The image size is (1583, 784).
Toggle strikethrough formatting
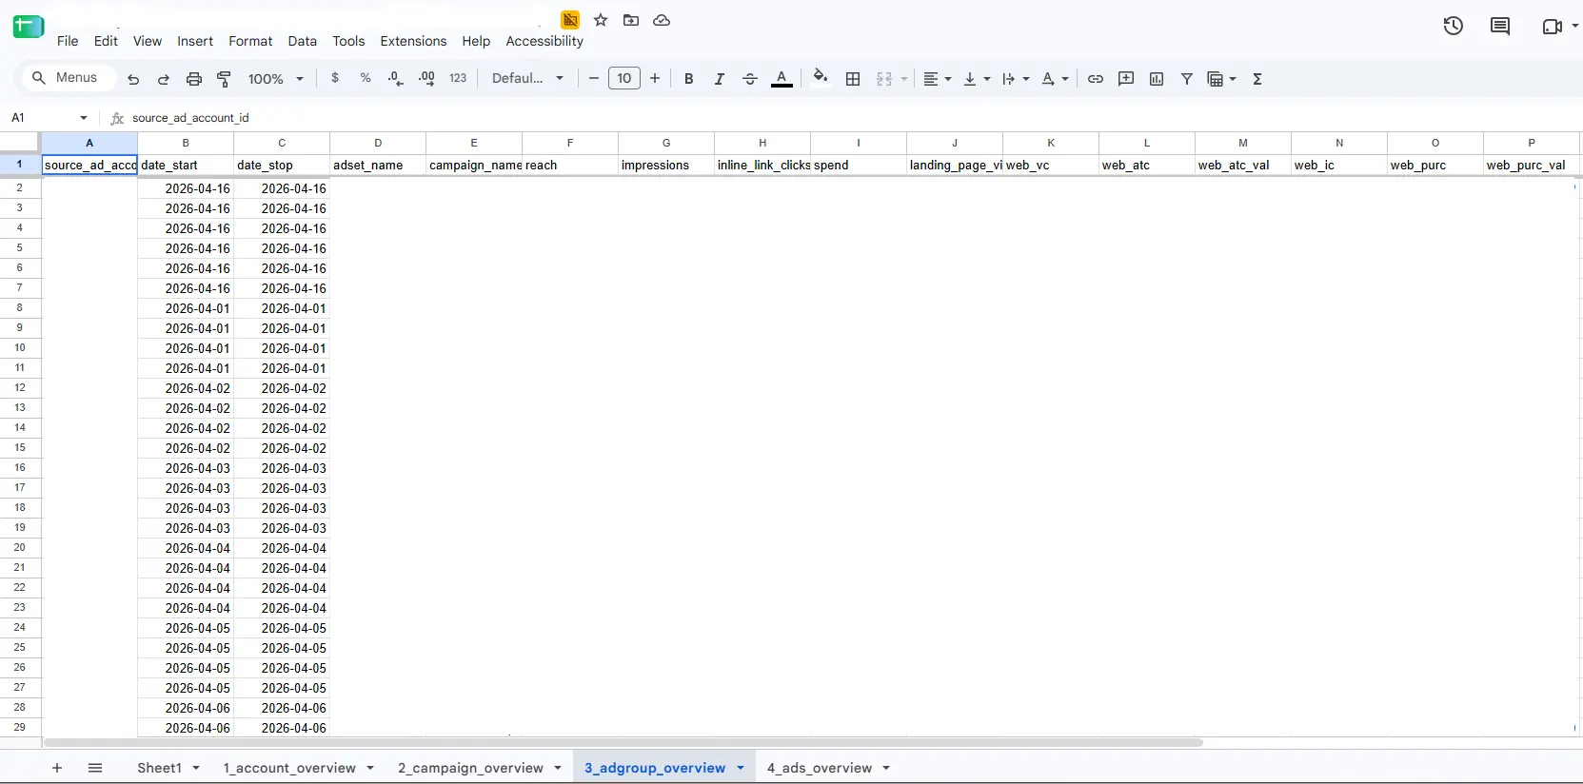pos(750,79)
